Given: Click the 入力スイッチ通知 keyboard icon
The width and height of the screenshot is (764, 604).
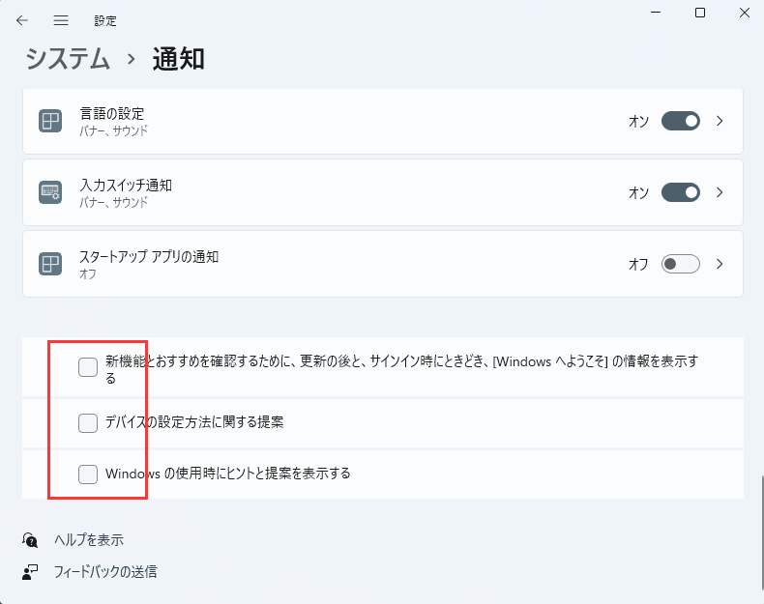Looking at the screenshot, I should point(50,192).
